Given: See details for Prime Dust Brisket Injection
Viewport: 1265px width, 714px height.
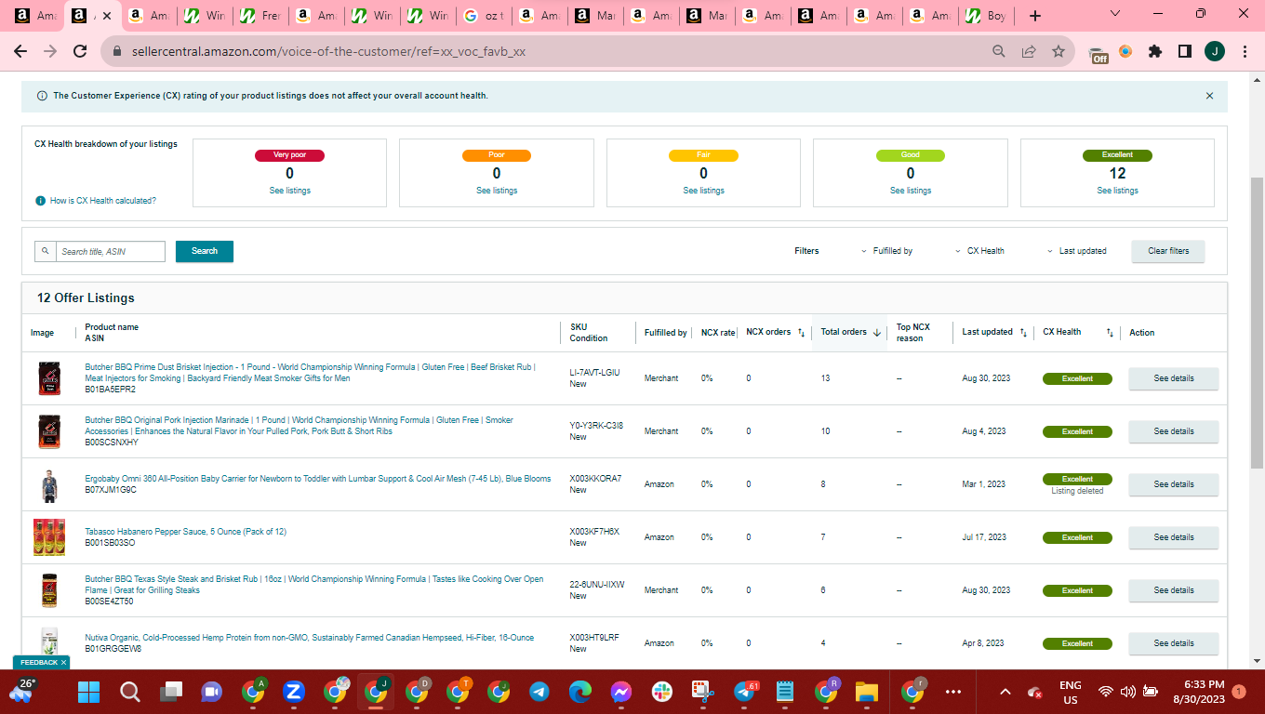Looking at the screenshot, I should coord(1174,378).
